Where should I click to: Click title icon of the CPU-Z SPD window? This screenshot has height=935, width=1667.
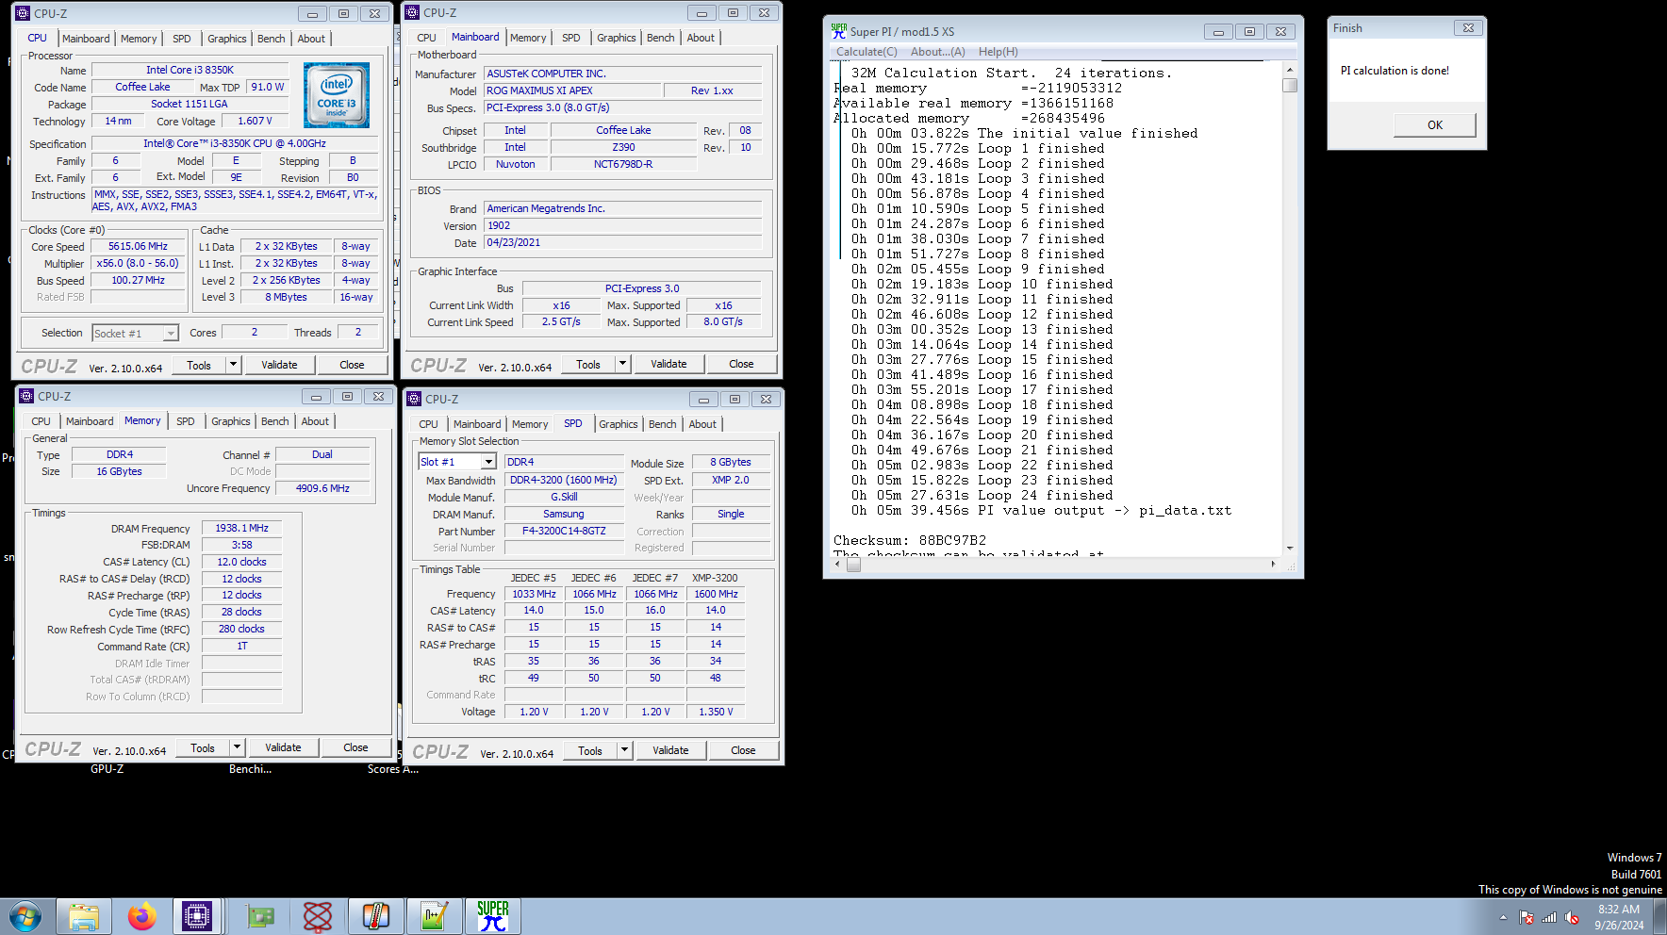[414, 399]
